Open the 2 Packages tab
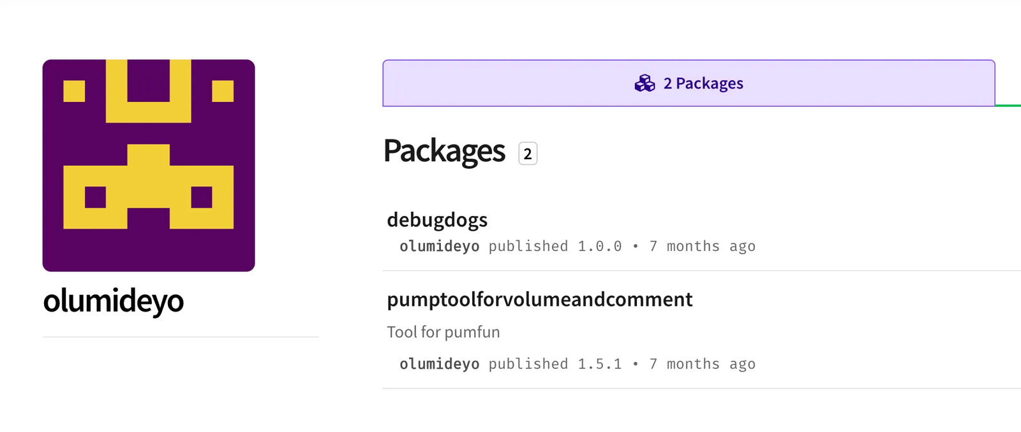 pyautogui.click(x=702, y=83)
